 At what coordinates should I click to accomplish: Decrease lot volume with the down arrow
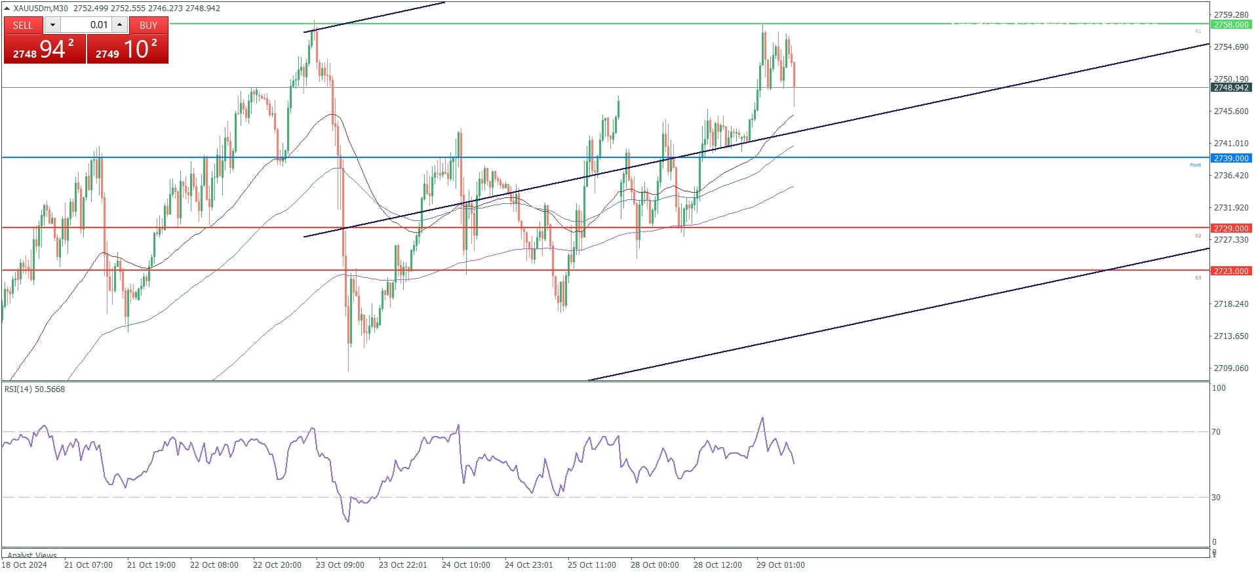[52, 25]
